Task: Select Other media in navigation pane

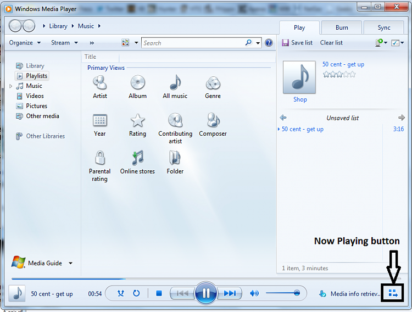Action: (x=37, y=116)
